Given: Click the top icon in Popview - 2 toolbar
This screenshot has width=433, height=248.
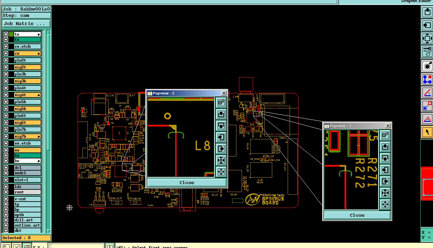Looking at the screenshot, I should 221,102.
